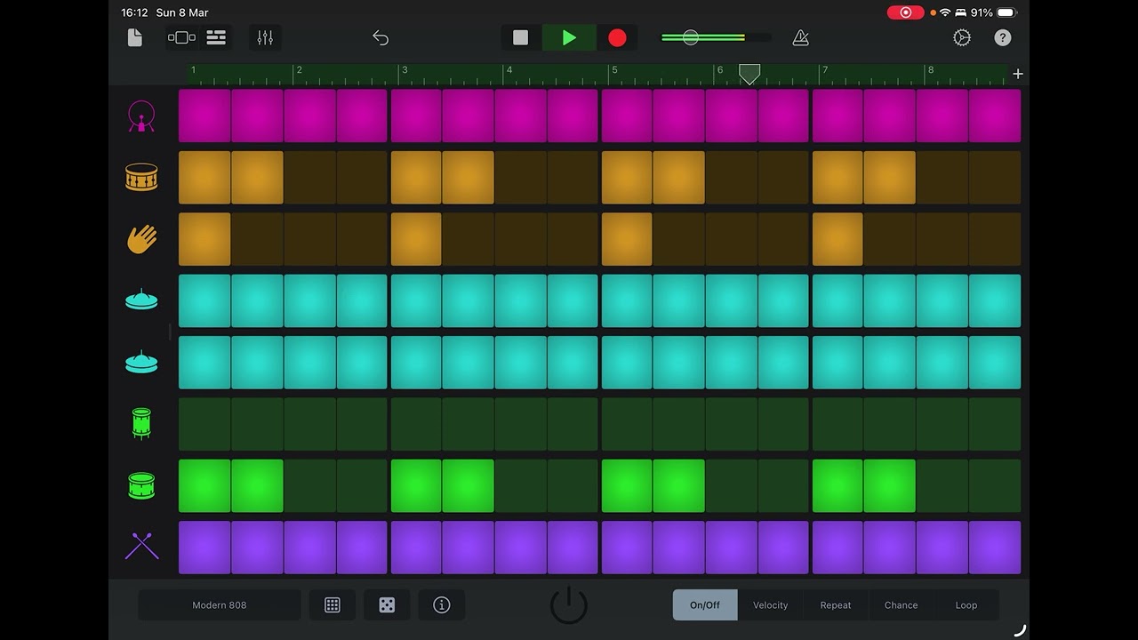
Task: Tap the battery indicator in status bar
Action: (1006, 12)
